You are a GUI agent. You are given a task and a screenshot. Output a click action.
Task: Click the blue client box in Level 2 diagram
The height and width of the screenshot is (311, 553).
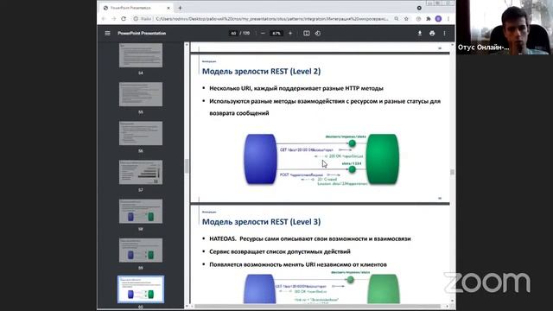pos(260,159)
